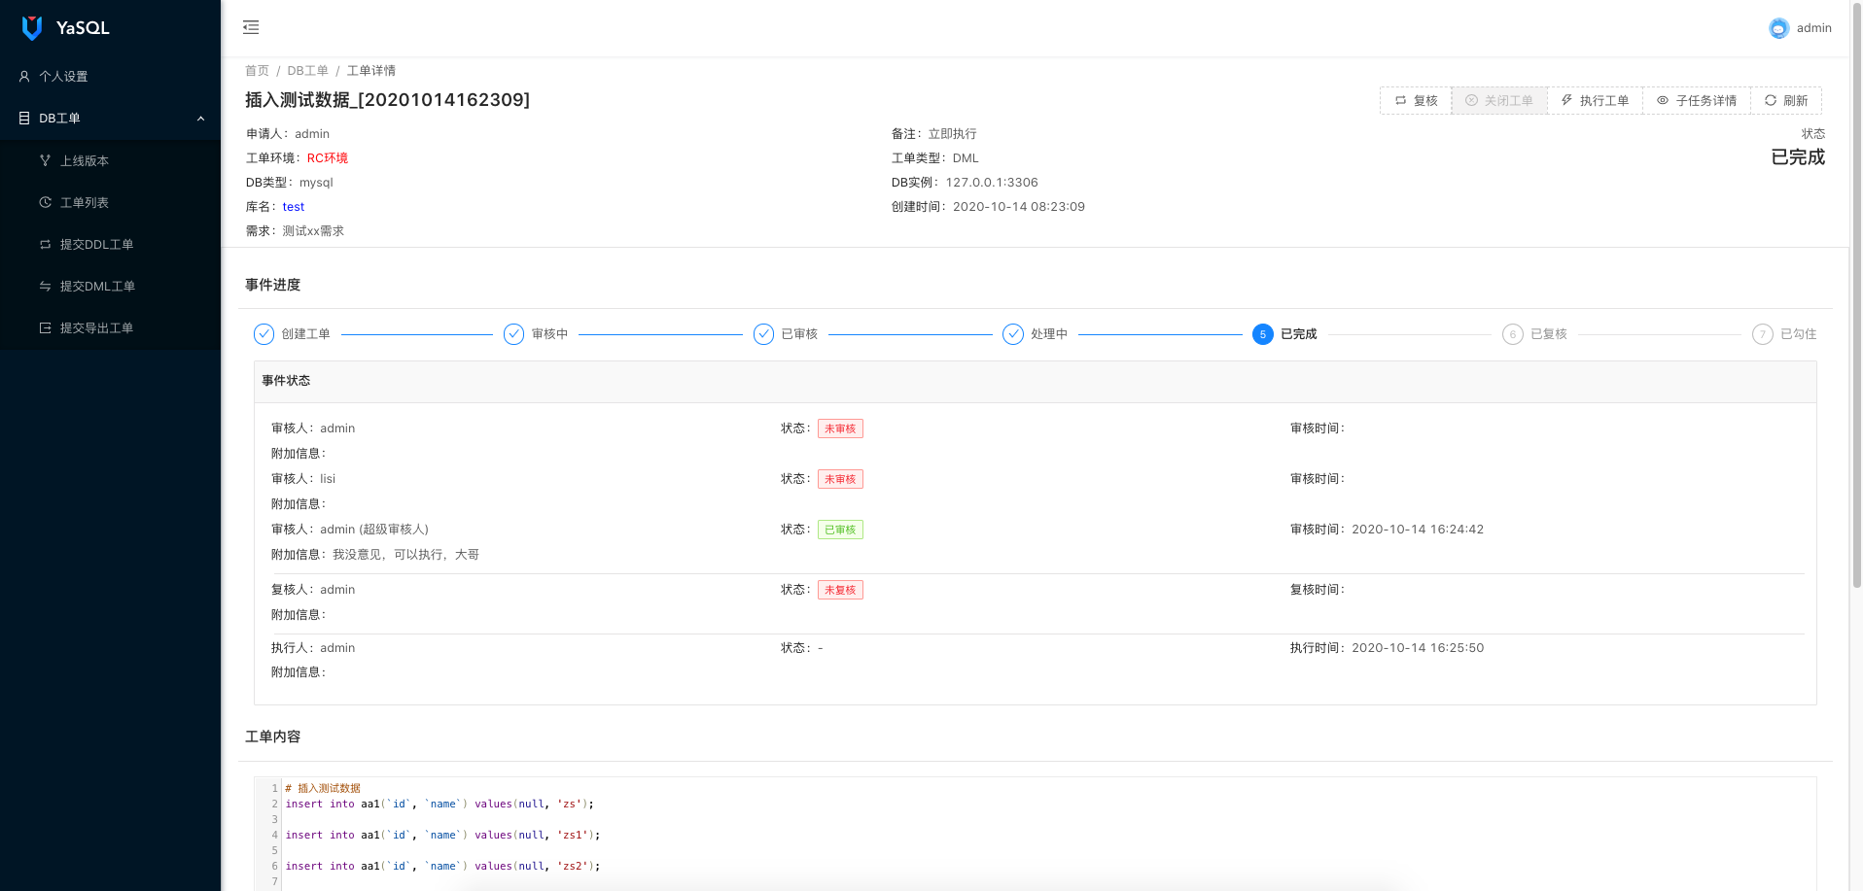Click the 复核 button

click(x=1416, y=100)
